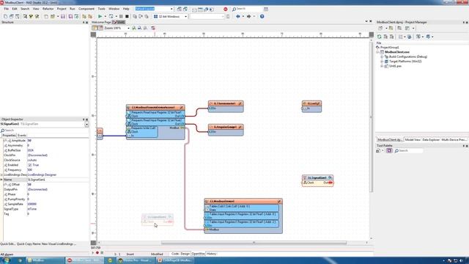Viewport: 469px width, 264px height.
Task: Switch to the Code tab at bottom
Action: 175,254
